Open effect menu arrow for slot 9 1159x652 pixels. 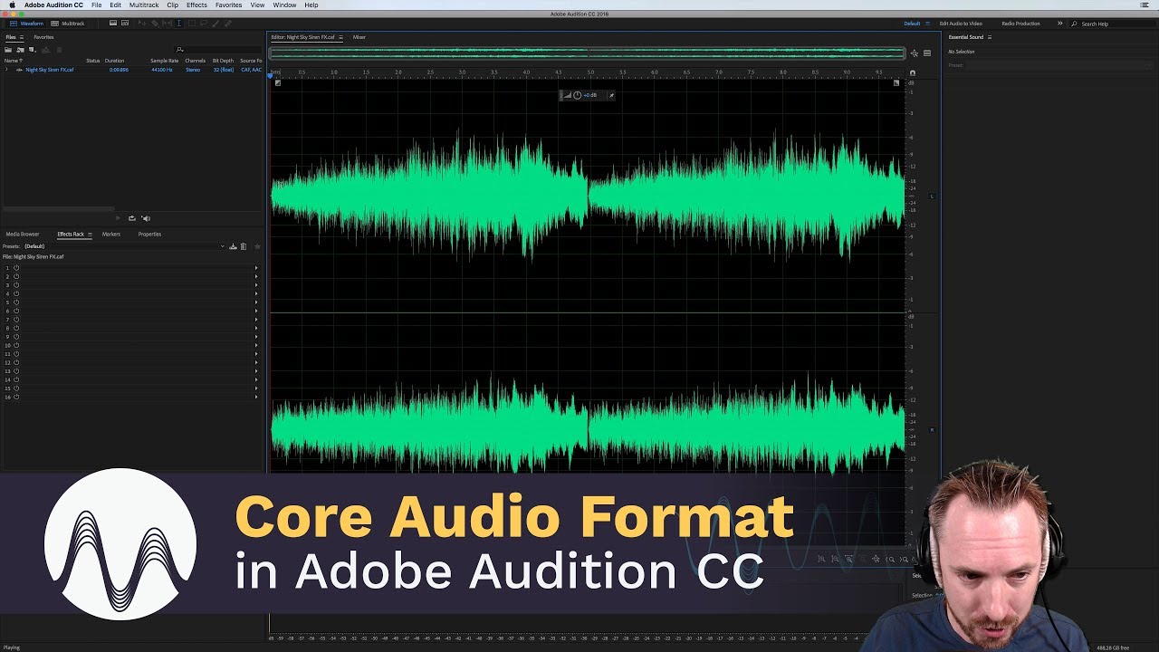(256, 337)
